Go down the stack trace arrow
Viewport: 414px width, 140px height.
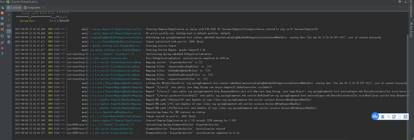pyautogui.click(x=9, y=20)
